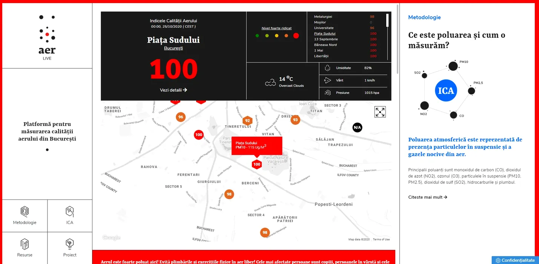Click the large red pollution level dot
This screenshot has height=264, width=539.
[296, 36]
